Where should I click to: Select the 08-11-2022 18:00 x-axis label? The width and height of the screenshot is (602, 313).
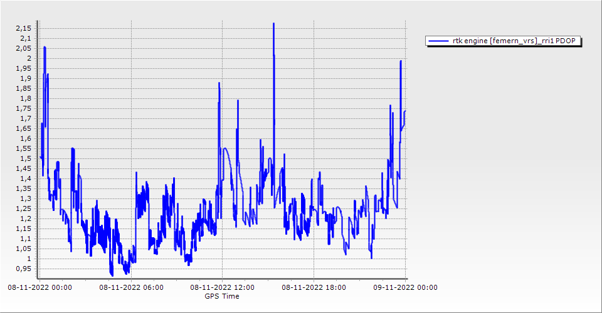click(314, 288)
